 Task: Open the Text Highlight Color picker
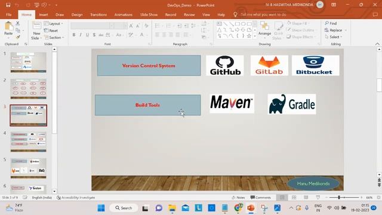pos(132,35)
